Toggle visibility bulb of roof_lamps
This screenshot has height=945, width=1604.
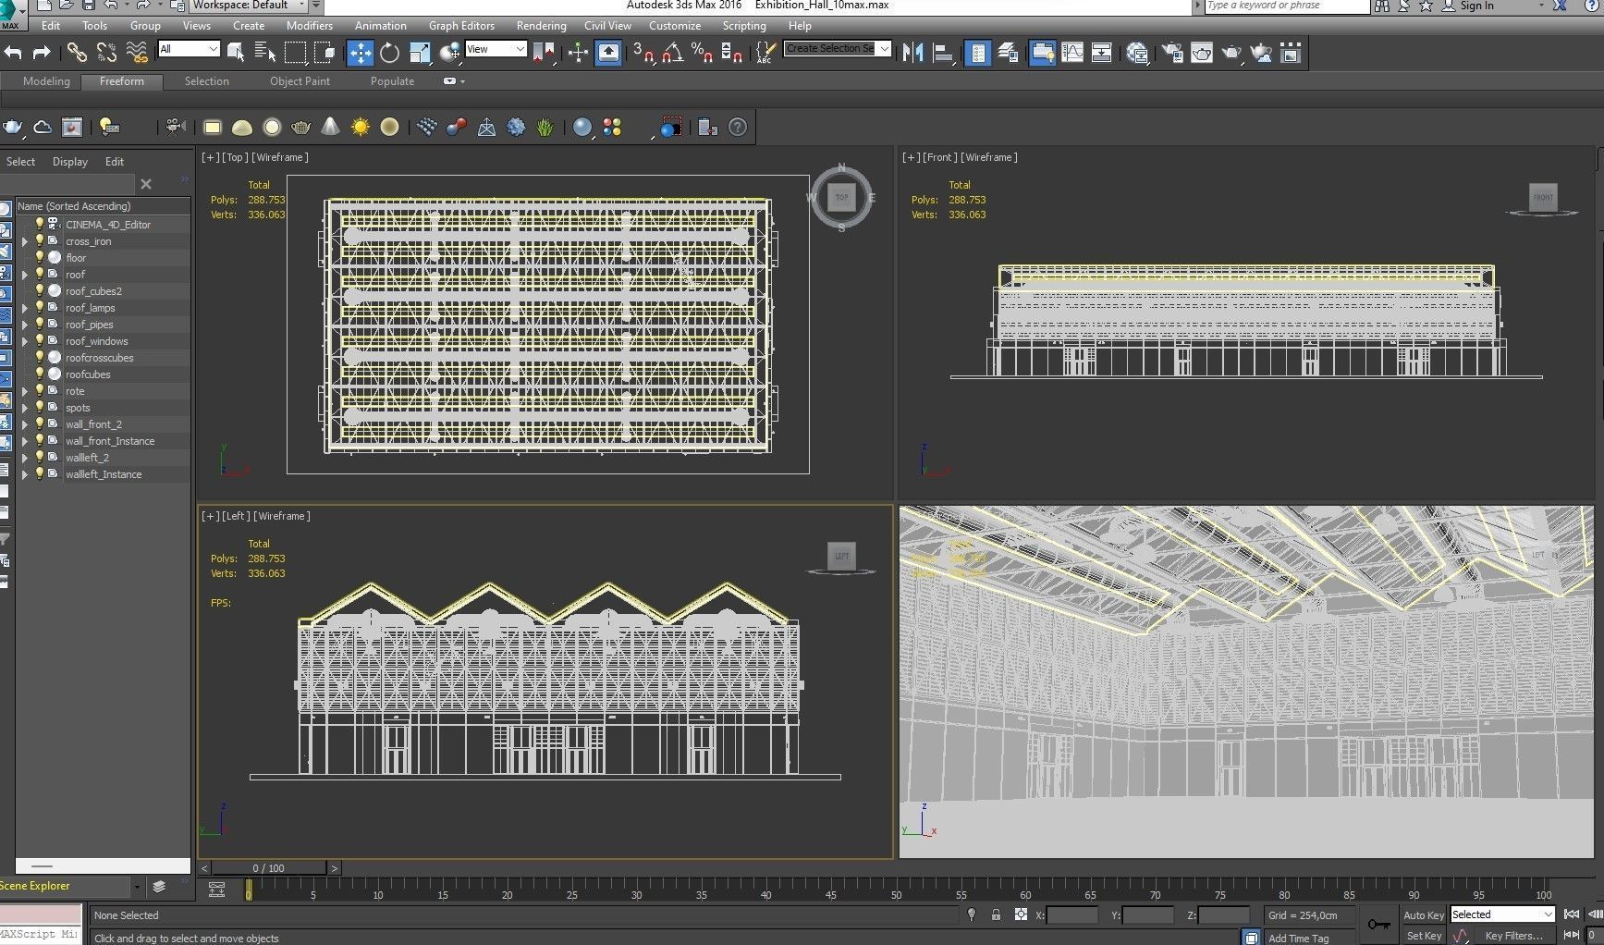[x=40, y=307]
